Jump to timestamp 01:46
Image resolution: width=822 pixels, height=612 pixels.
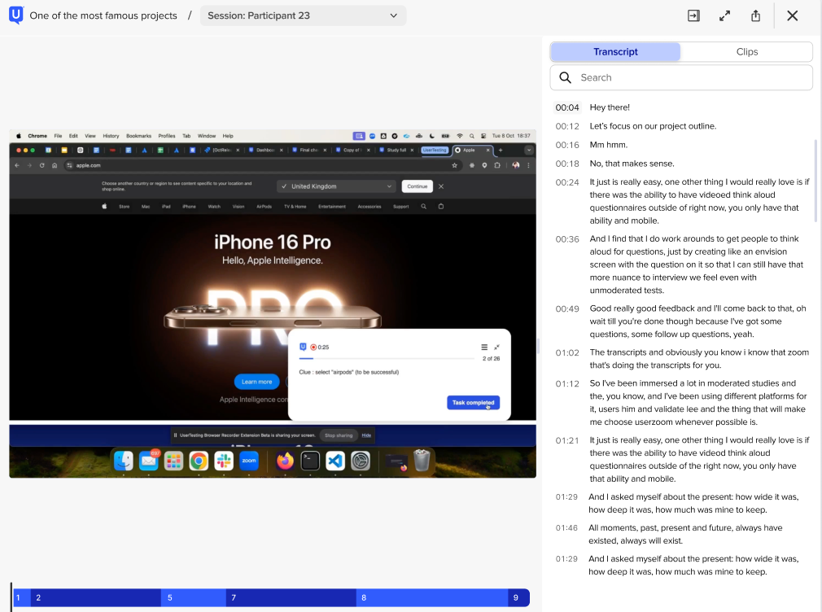566,528
